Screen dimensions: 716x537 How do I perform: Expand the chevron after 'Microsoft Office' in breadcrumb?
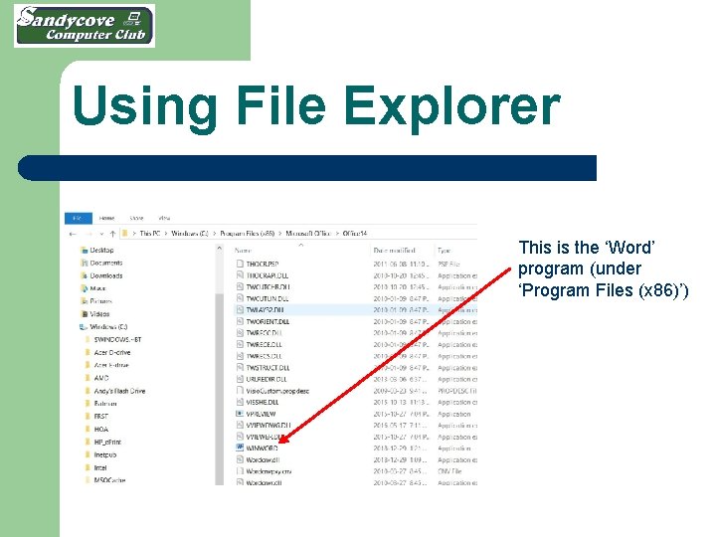337,234
